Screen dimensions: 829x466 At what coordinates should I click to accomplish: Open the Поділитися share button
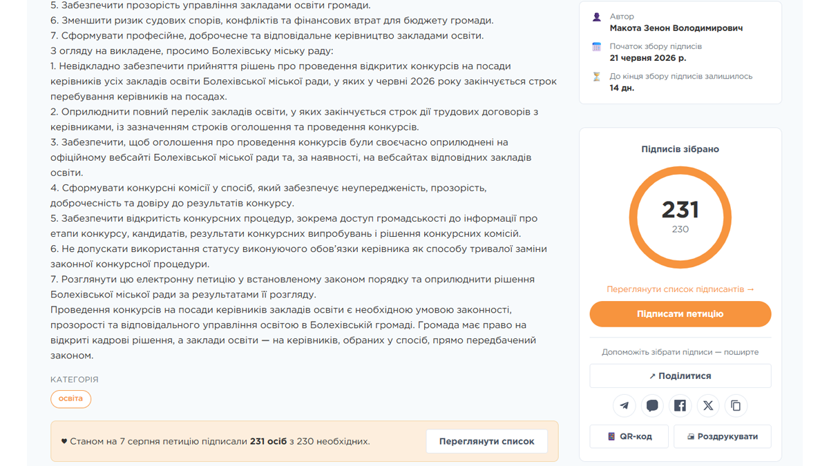click(x=680, y=376)
